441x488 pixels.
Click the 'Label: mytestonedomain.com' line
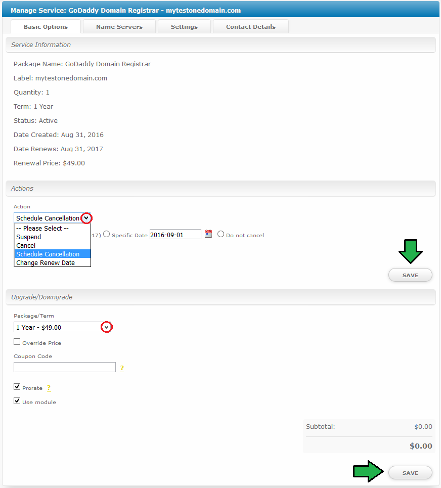(60, 78)
